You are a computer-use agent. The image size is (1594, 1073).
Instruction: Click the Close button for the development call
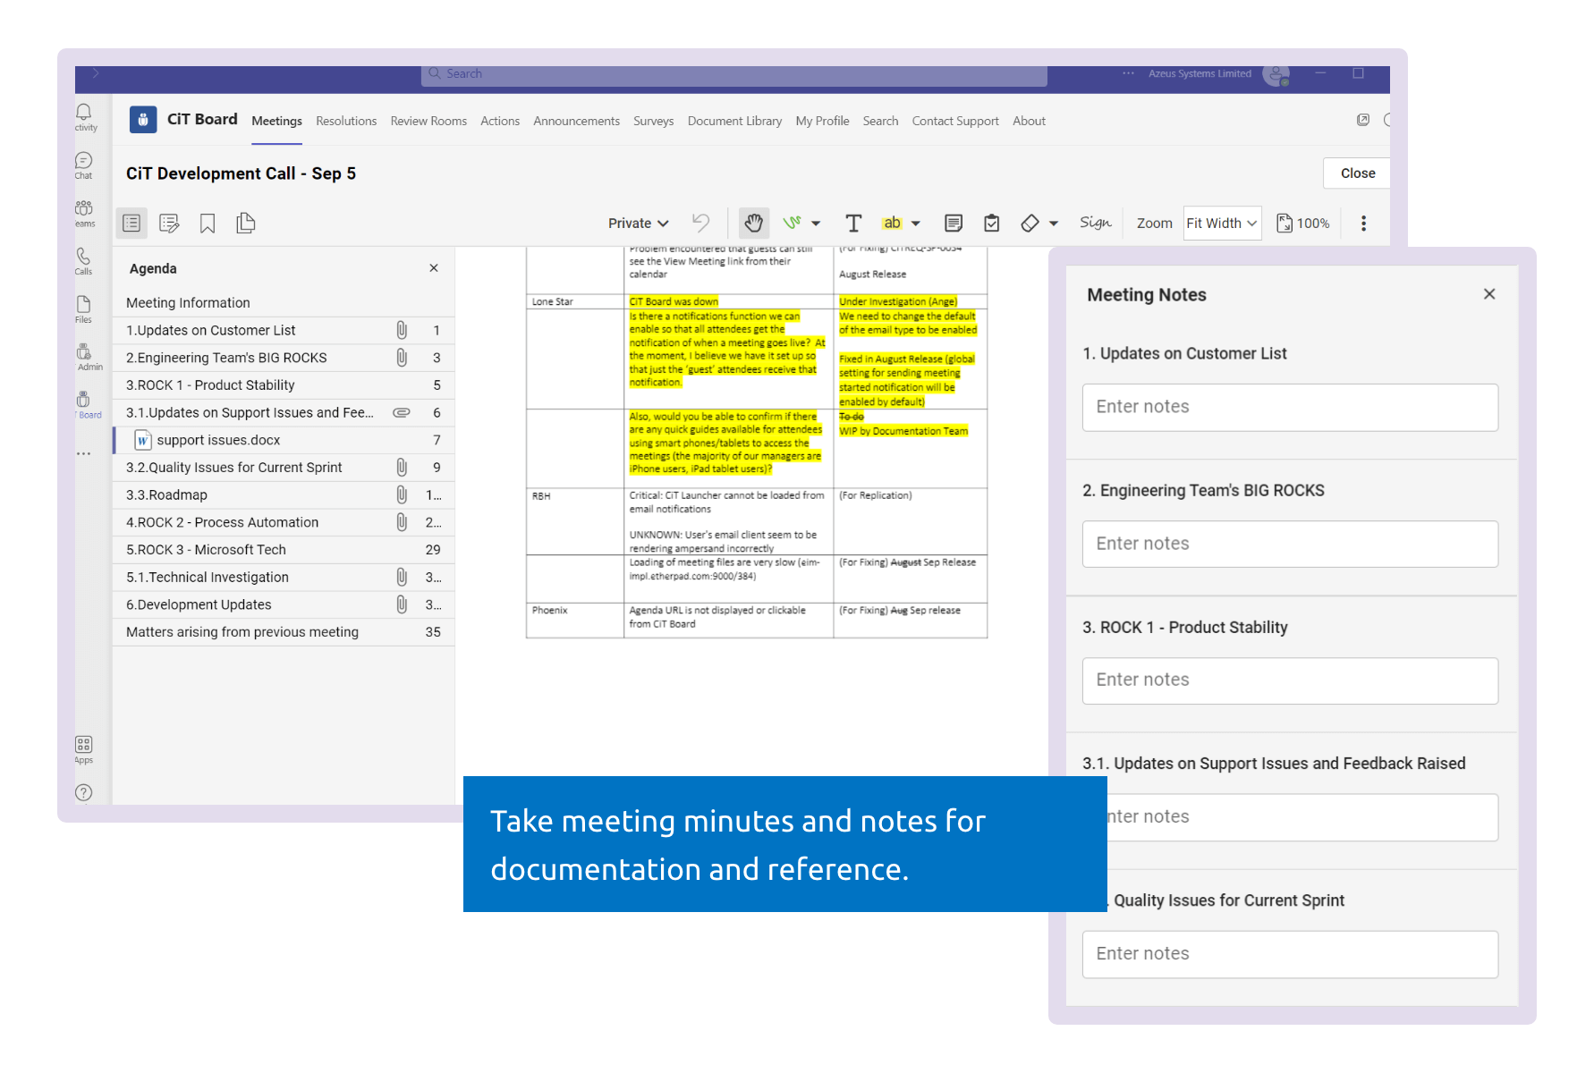(1356, 173)
